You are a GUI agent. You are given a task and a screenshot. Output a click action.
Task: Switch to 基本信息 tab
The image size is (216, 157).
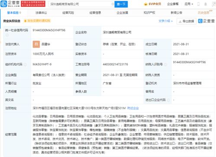click(14, 13)
